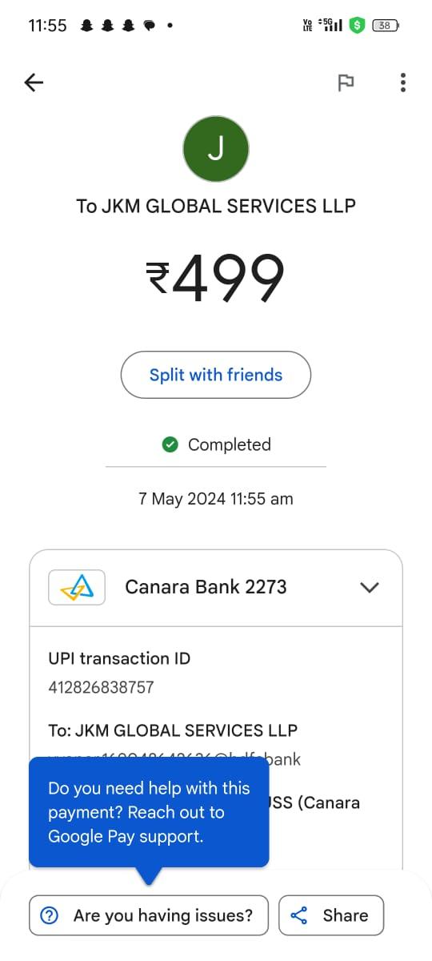Click the question mark help icon
Screen dimensions: 432x961
click(x=49, y=915)
